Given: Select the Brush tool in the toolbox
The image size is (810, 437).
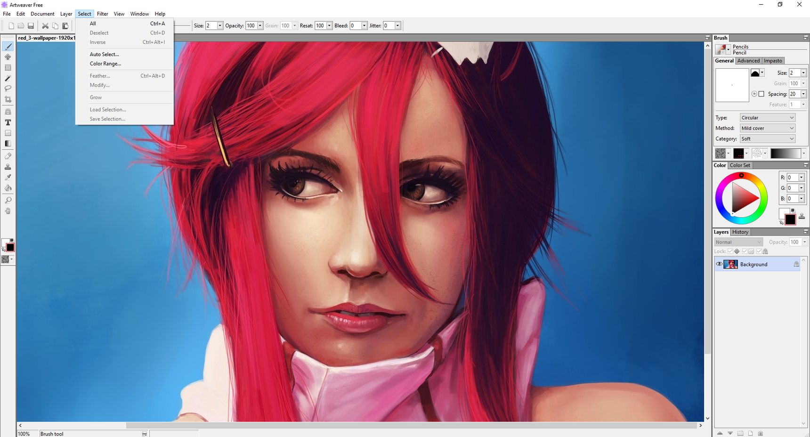Looking at the screenshot, I should (8, 46).
